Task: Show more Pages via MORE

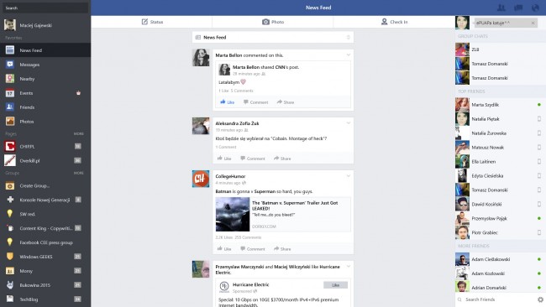Action: click(79, 133)
